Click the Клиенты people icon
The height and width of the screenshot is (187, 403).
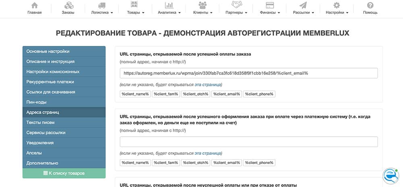pos(203,5)
